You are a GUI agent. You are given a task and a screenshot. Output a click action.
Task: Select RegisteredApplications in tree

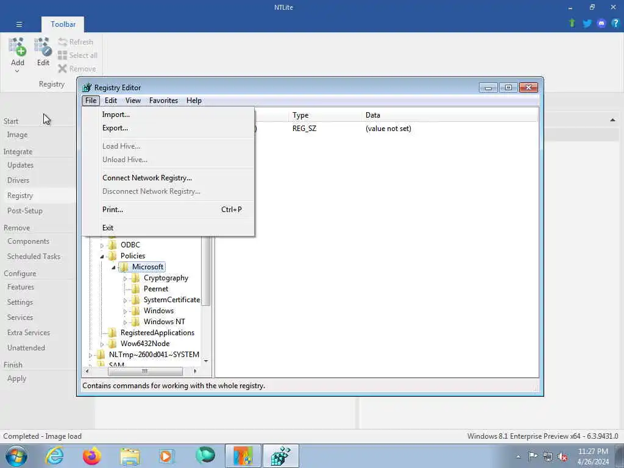(x=157, y=333)
